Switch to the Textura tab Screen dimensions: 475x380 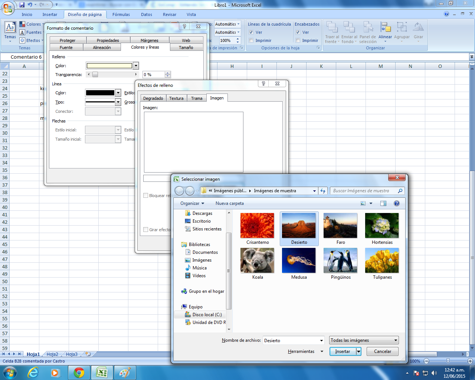pos(176,98)
